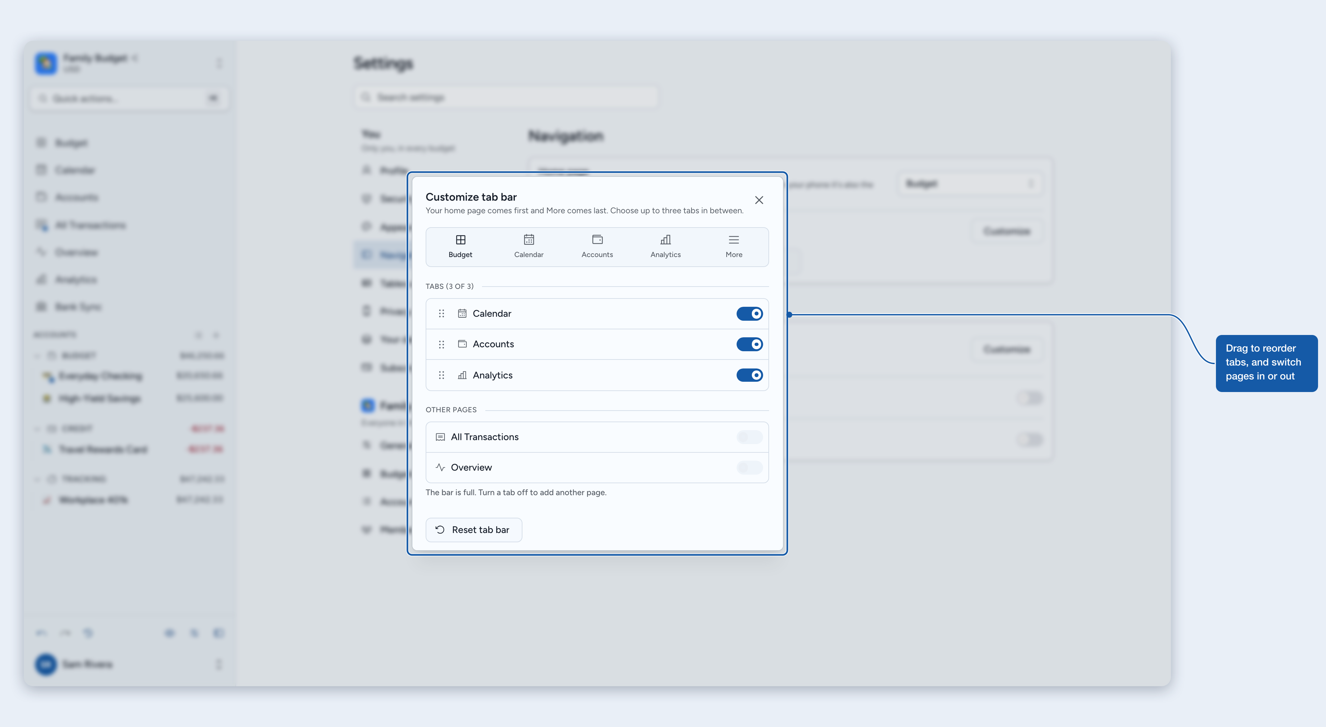1326x727 pixels.
Task: Click the lower Customize button in Navigation settings
Action: pos(1006,350)
